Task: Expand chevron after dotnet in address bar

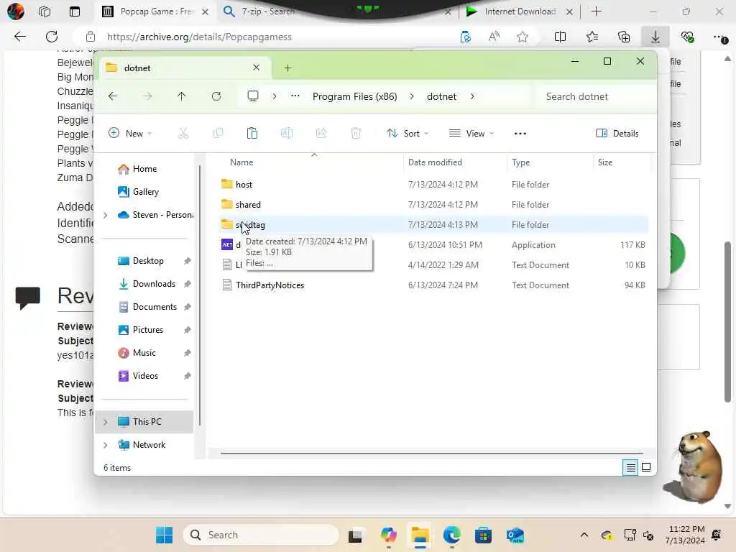Action: point(472,96)
